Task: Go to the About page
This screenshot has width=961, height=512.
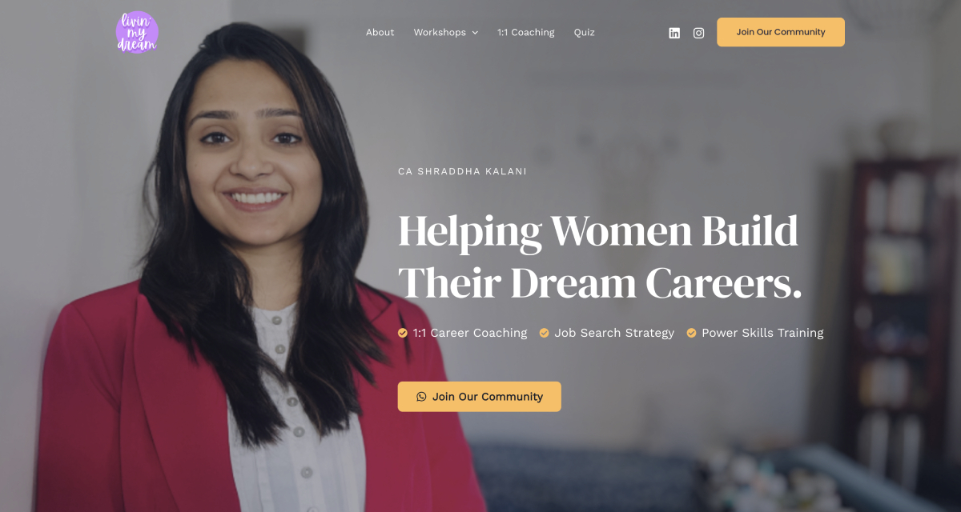Action: [380, 33]
